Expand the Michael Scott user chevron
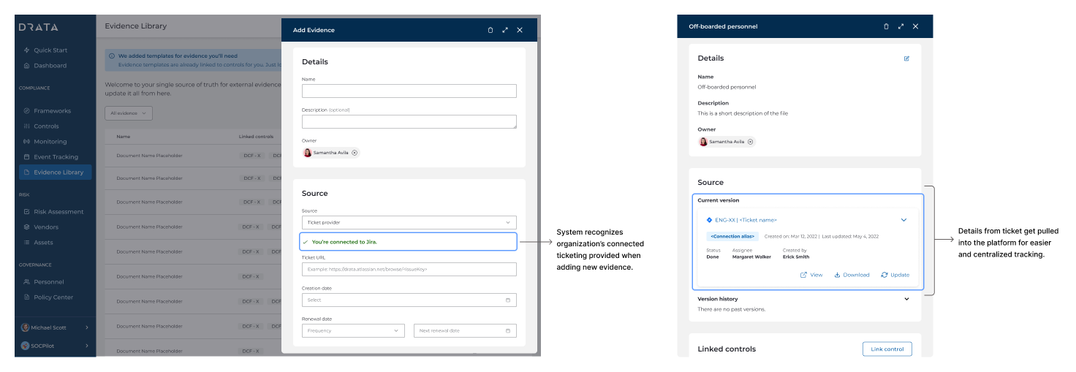The width and height of the screenshot is (1076, 372). tap(87, 327)
